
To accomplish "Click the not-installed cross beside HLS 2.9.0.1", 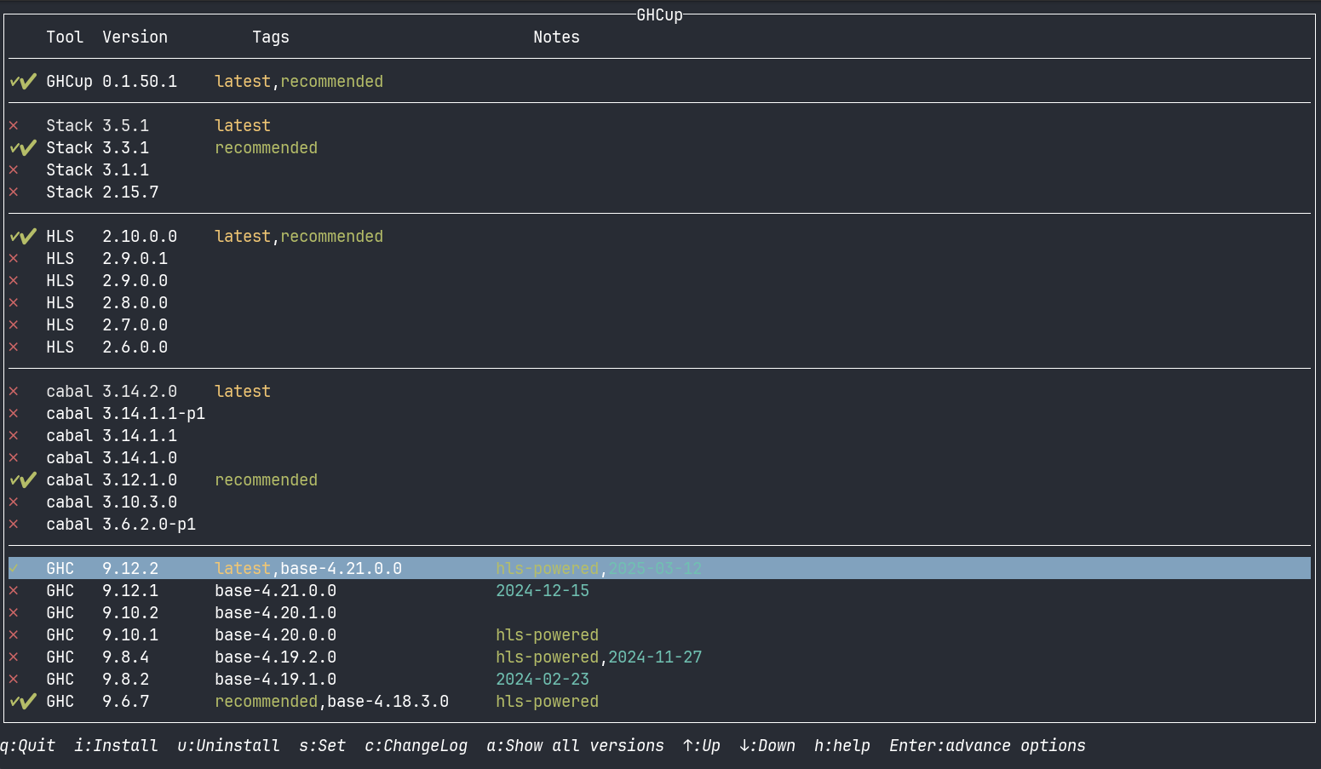I will (x=14, y=259).
